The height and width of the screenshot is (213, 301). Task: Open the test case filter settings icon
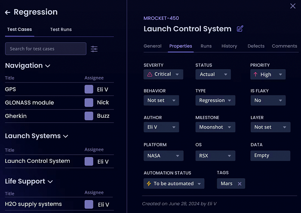coord(94,49)
